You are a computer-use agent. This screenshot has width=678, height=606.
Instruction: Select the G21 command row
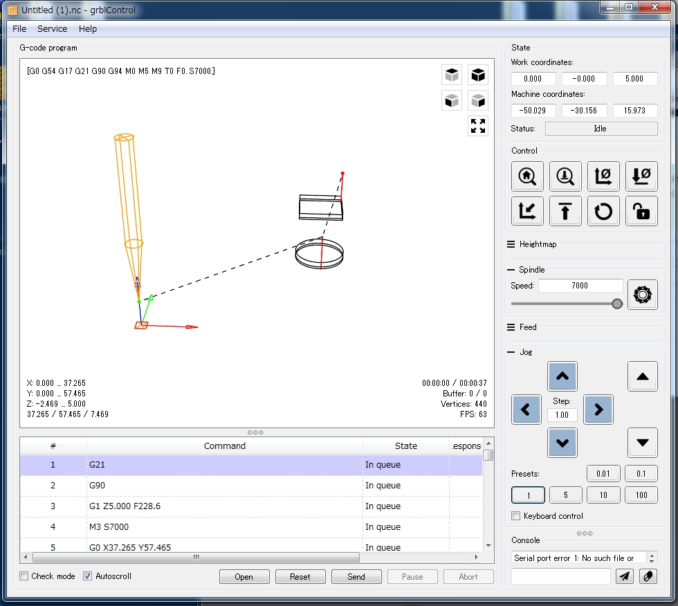click(250, 465)
